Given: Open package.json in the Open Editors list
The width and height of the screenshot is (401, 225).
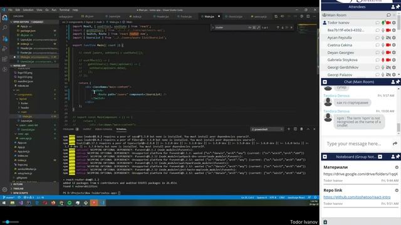Looking at the screenshot, I should pyautogui.click(x=34, y=31).
